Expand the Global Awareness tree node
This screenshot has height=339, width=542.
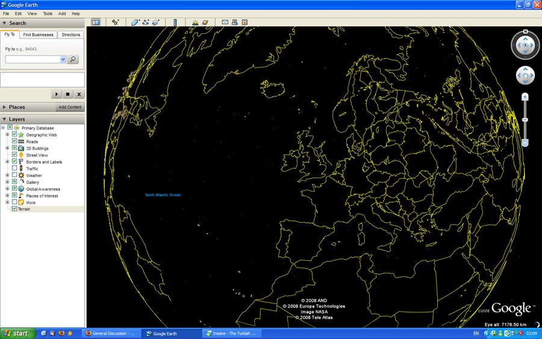click(7, 188)
